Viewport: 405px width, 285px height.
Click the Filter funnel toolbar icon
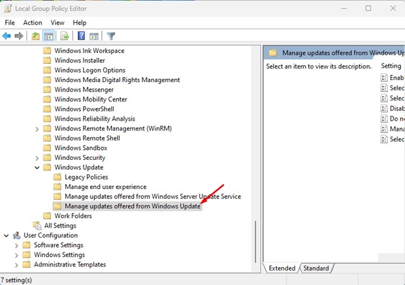click(111, 36)
